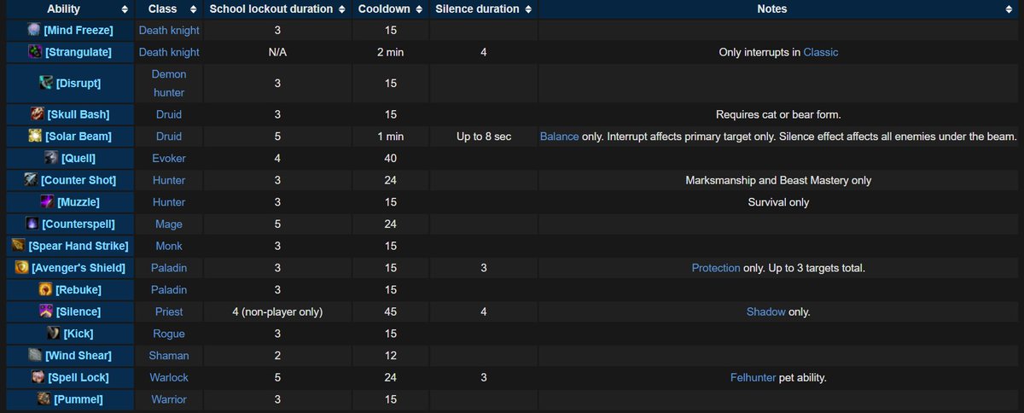Open the [Spell Lock] link
This screenshot has width=1024, height=413.
pyautogui.click(x=78, y=377)
